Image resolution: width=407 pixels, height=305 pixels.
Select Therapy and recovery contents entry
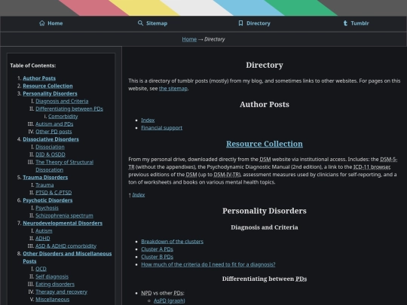coord(62,292)
